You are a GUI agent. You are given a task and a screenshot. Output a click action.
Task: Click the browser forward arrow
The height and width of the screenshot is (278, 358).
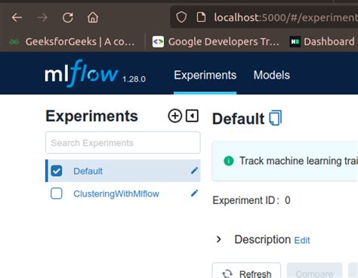coord(42,17)
